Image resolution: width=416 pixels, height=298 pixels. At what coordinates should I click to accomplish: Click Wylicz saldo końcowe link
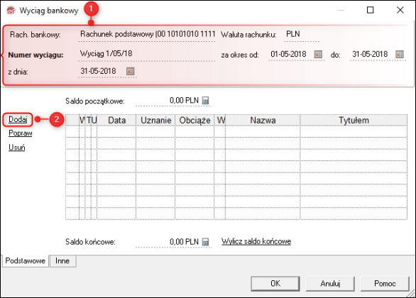coord(256,241)
